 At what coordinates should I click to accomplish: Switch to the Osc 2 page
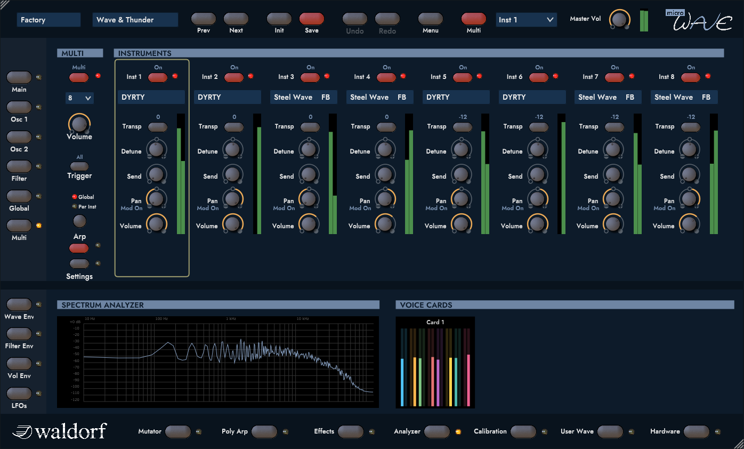pos(19,137)
